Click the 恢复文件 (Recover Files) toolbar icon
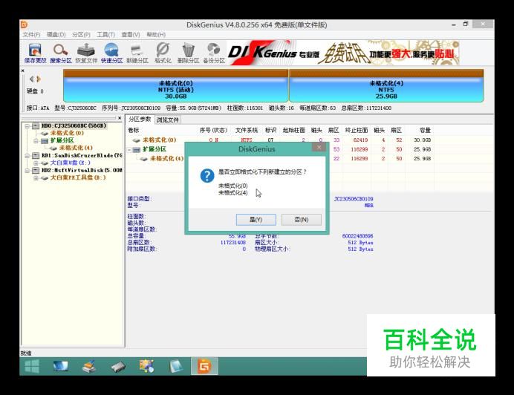The image size is (514, 395). [x=86, y=53]
